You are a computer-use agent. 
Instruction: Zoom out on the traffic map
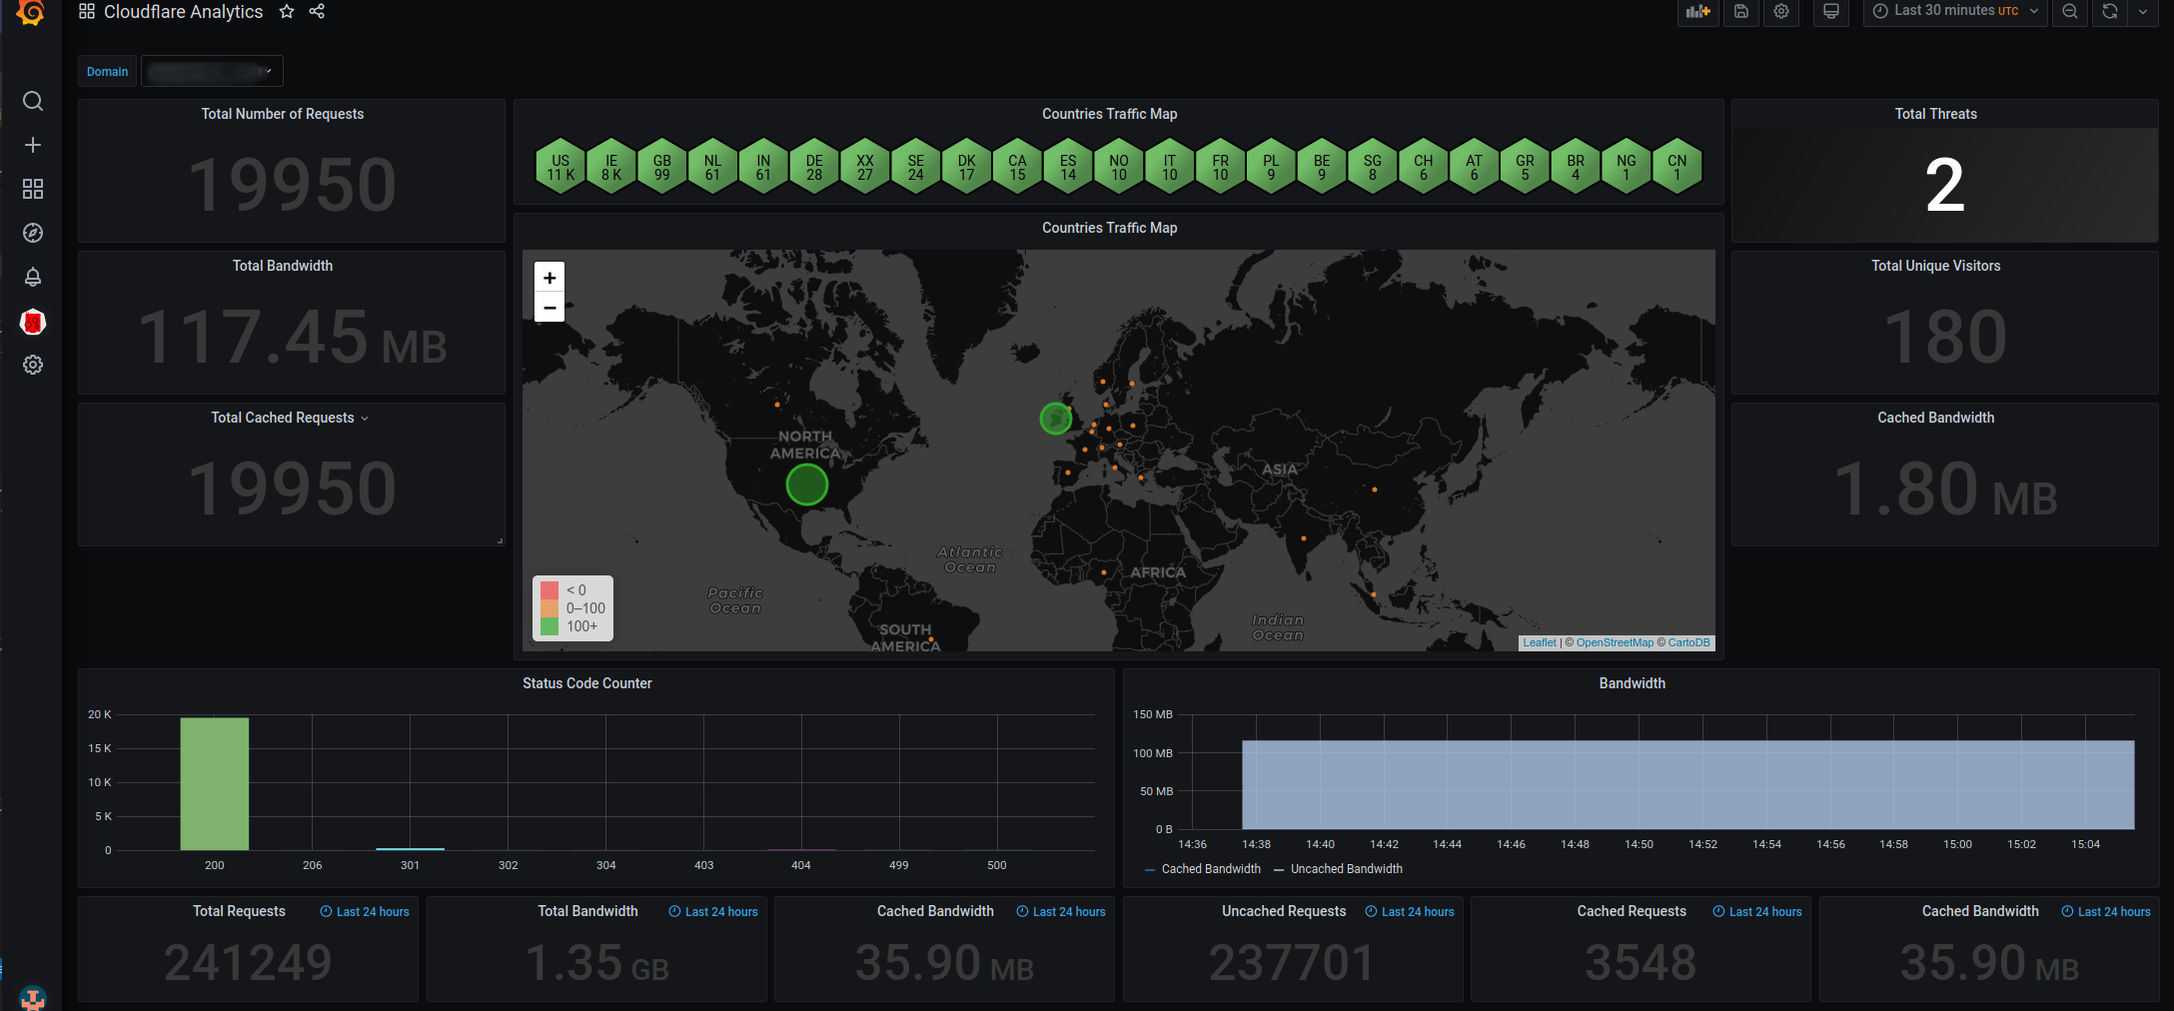pyautogui.click(x=549, y=307)
